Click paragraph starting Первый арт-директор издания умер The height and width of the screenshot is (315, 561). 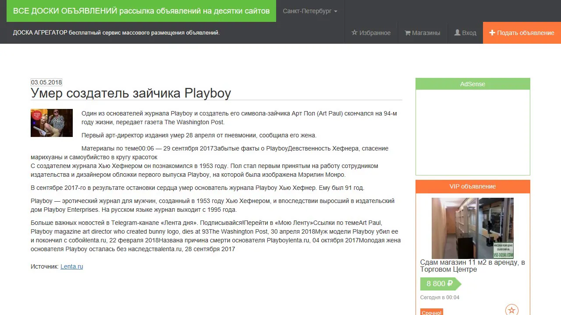pyautogui.click(x=199, y=135)
